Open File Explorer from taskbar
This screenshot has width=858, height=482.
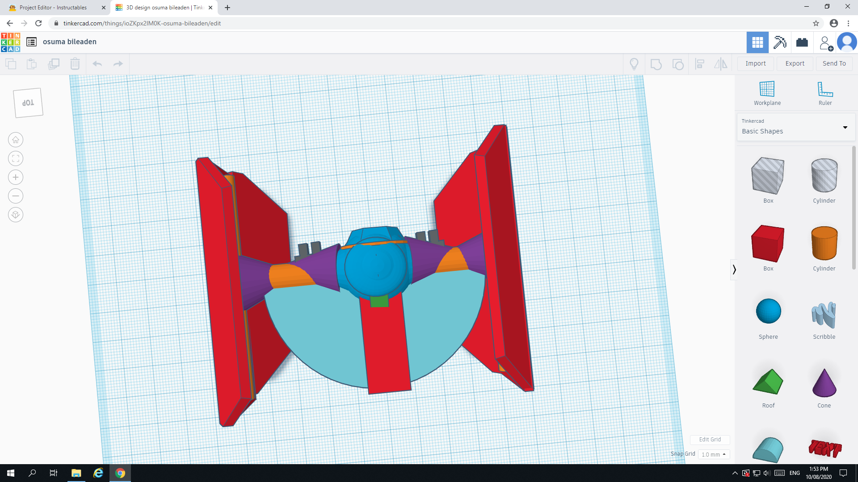coord(76,473)
